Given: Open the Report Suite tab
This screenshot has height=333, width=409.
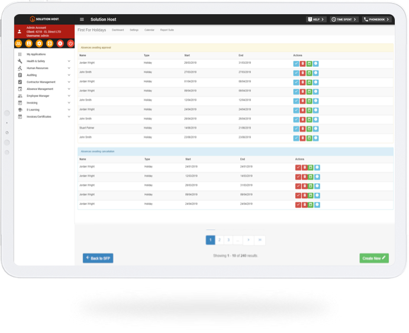Looking at the screenshot, I should point(167,30).
